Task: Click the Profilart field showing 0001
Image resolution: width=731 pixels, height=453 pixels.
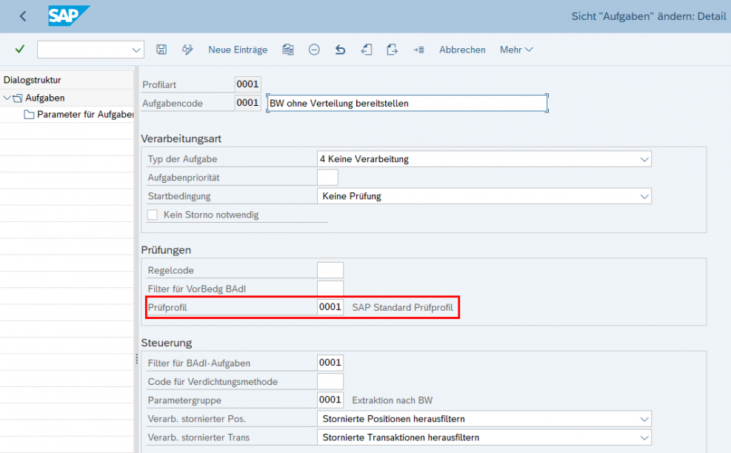Action: click(247, 84)
